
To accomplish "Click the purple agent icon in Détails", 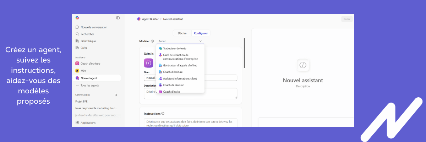I will [x=148, y=63].
